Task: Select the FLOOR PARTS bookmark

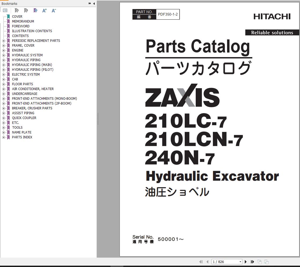Action: [22, 84]
